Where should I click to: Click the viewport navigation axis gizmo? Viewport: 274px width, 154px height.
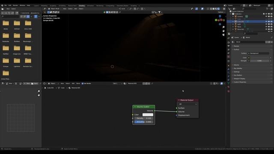tap(220, 20)
